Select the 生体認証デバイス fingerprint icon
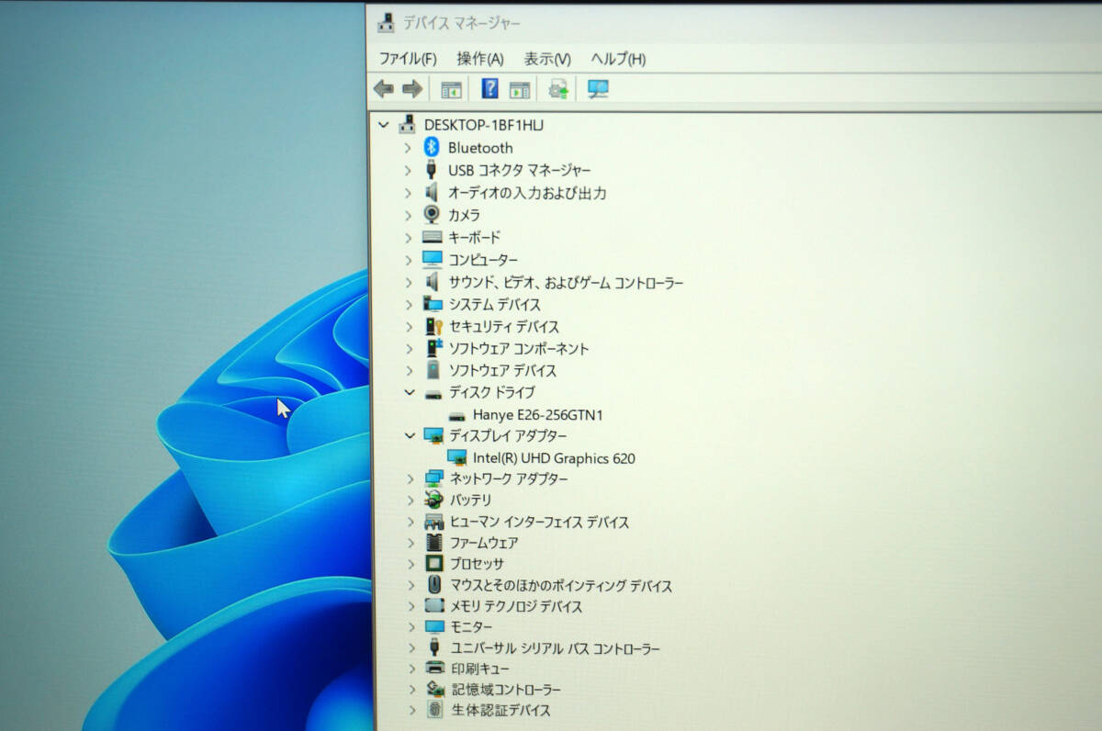The height and width of the screenshot is (731, 1102). (x=435, y=710)
